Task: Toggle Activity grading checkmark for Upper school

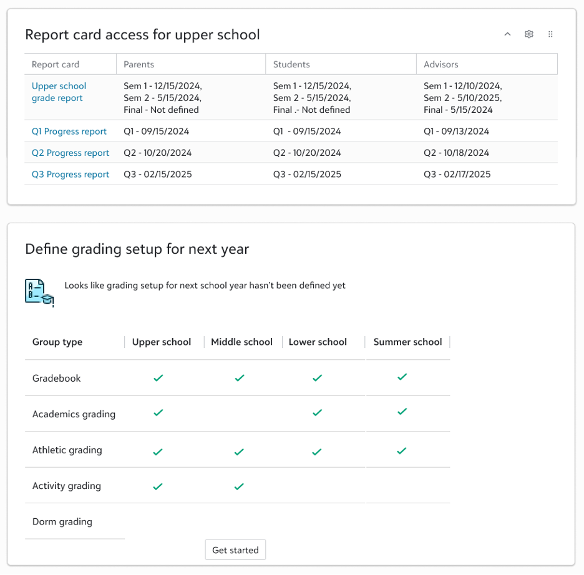Action: click(x=158, y=486)
